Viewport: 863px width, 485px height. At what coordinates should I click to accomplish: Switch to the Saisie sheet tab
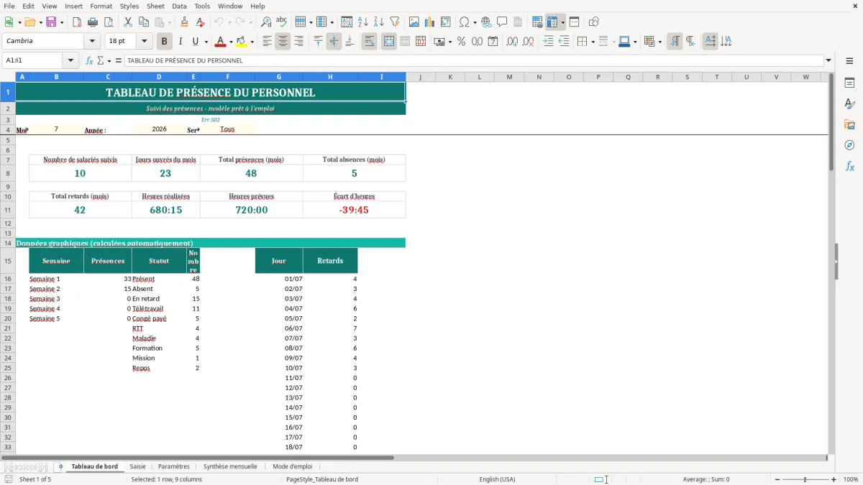click(x=137, y=466)
